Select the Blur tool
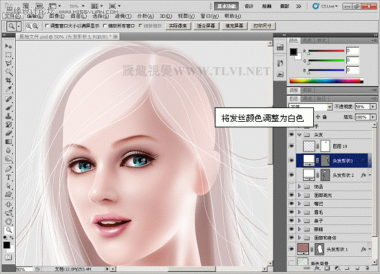380x274 pixels. (x=8, y=150)
